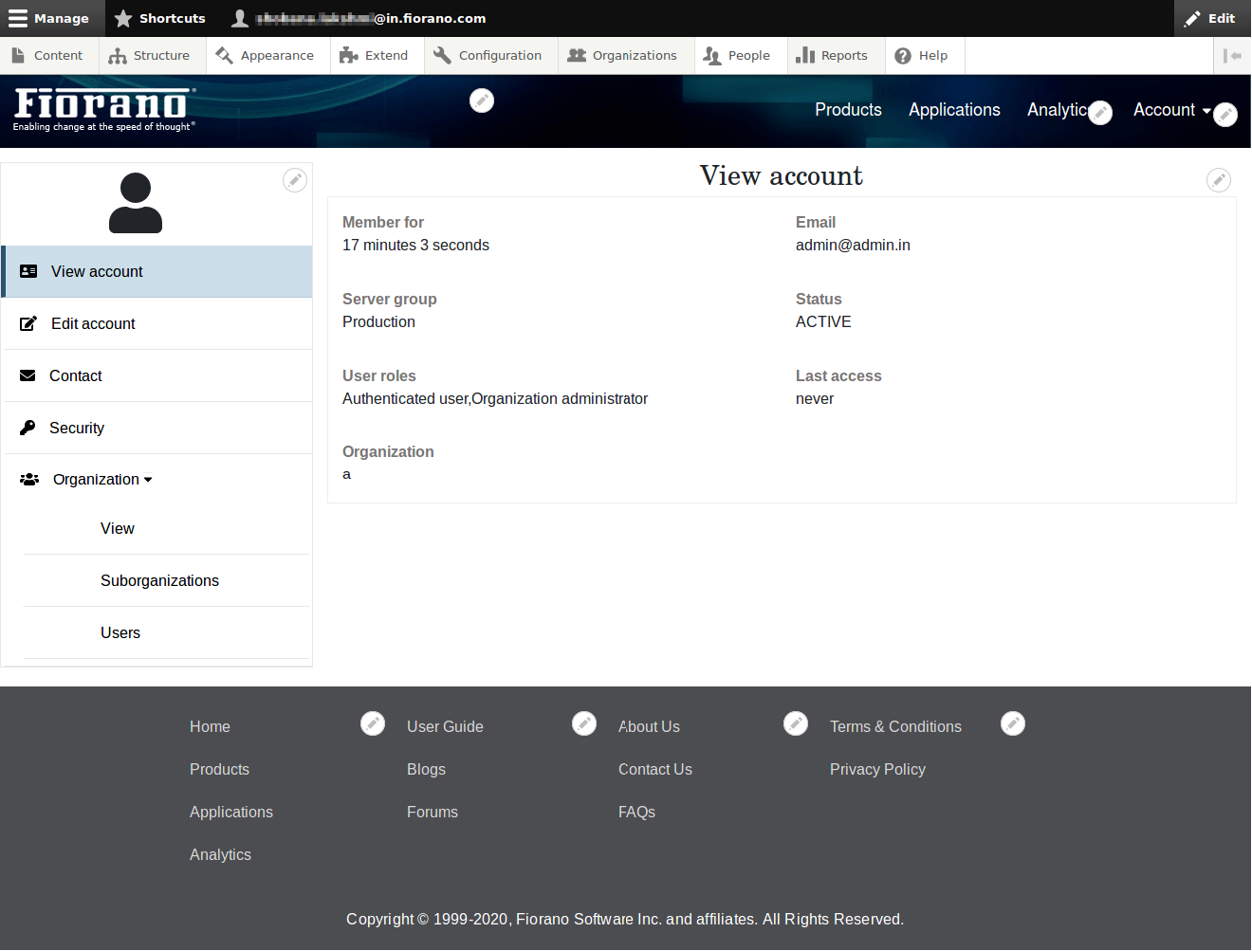Click the User roles value text
This screenshot has height=951, width=1252.
tap(495, 399)
